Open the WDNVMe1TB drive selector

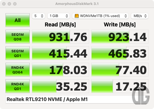pos(100,16)
